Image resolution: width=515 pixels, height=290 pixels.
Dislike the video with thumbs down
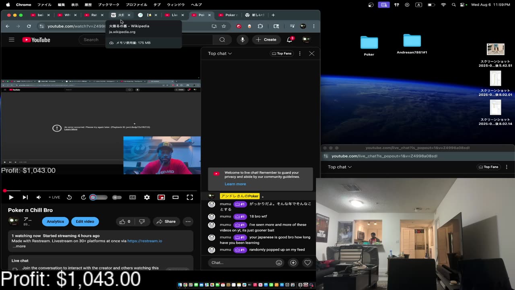click(x=142, y=222)
